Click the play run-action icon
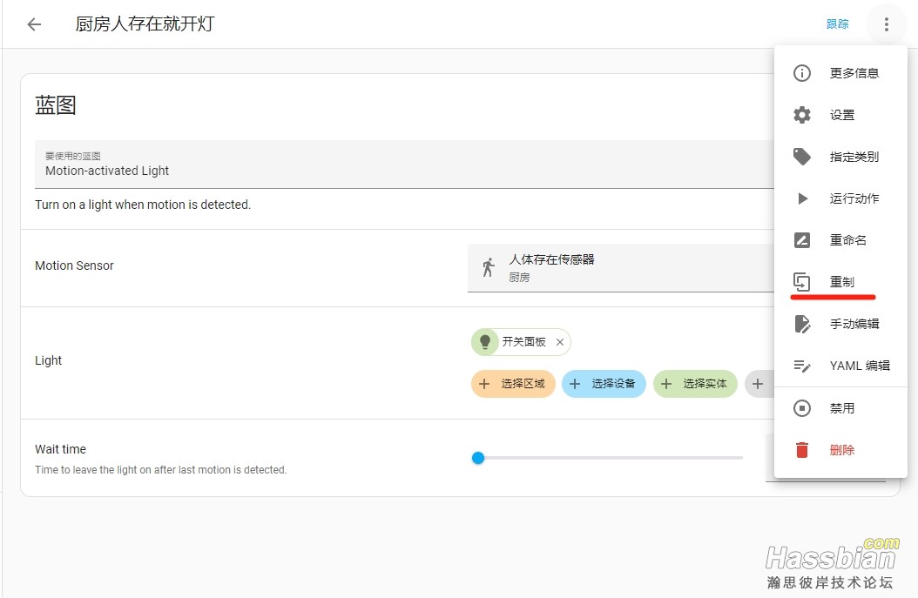This screenshot has width=918, height=598. coord(803,198)
